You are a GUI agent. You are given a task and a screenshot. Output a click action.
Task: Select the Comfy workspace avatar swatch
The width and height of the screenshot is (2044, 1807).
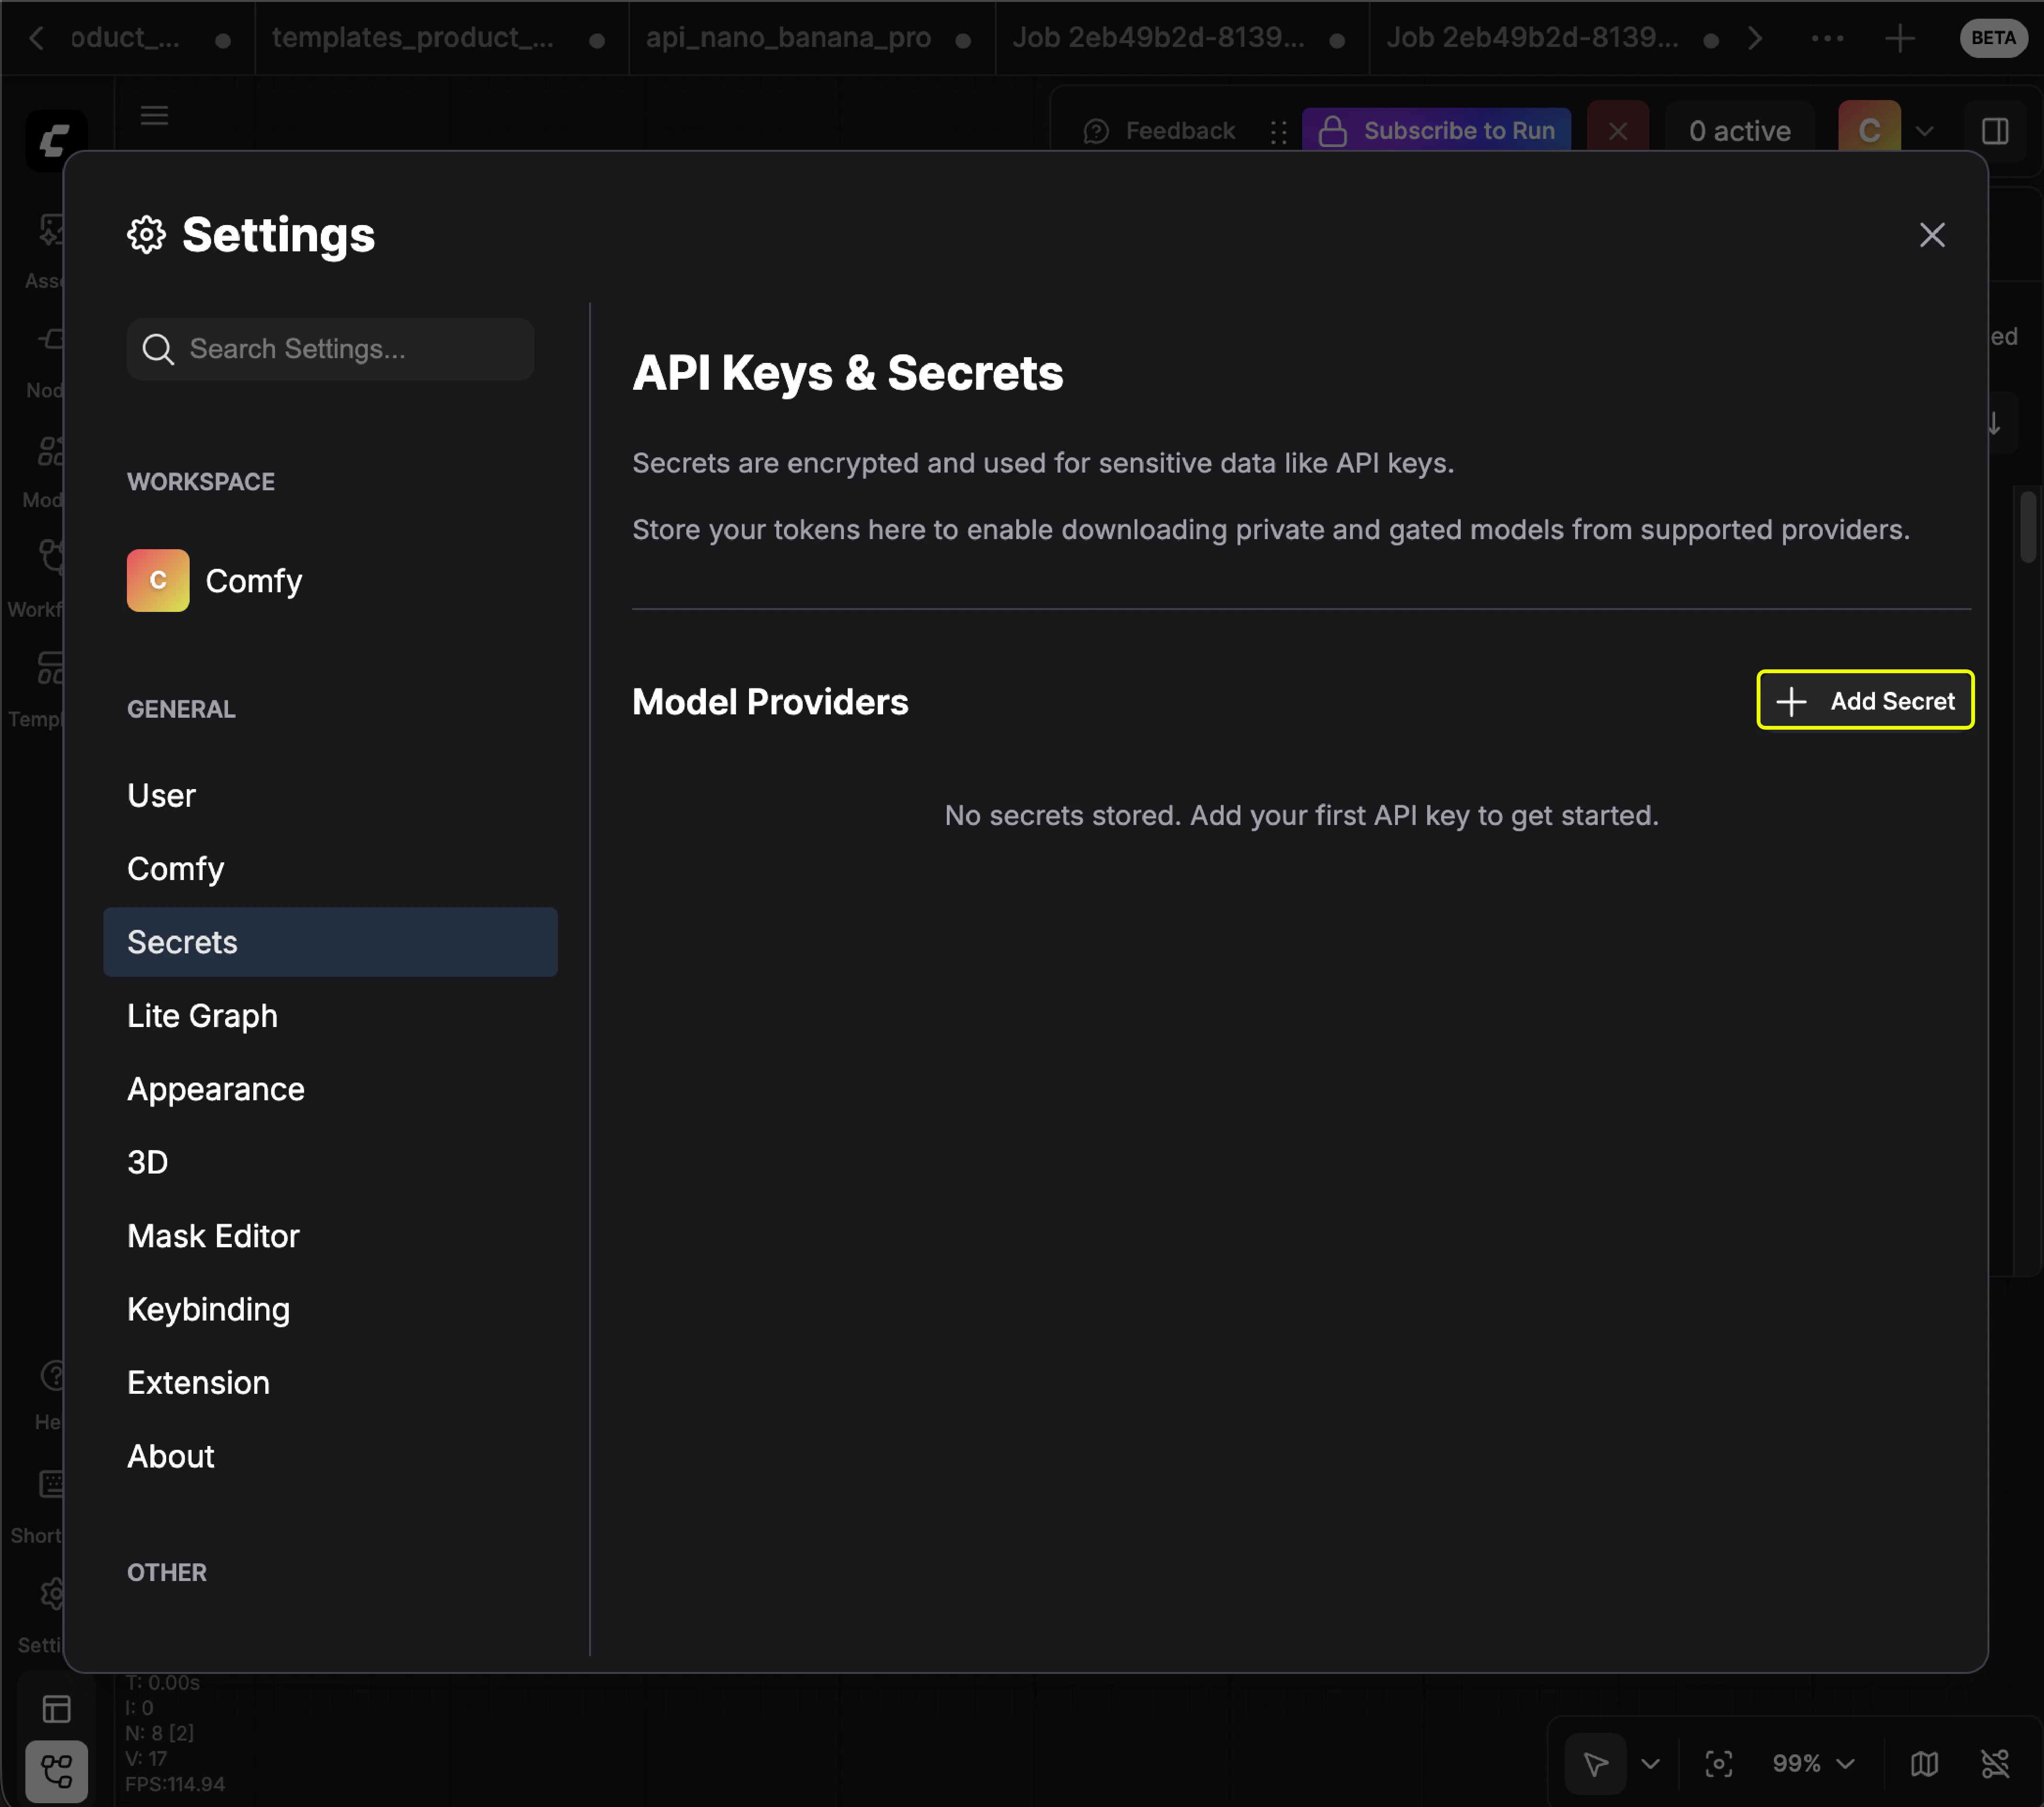[x=157, y=580]
